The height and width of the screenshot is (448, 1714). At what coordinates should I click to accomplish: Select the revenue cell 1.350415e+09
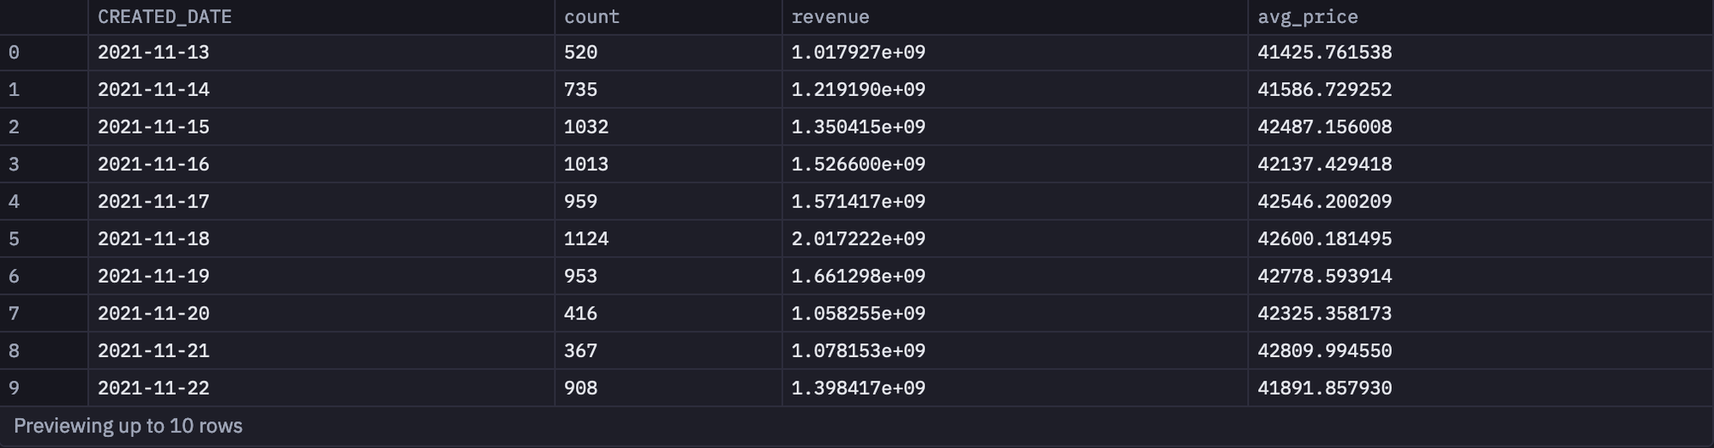859,128
